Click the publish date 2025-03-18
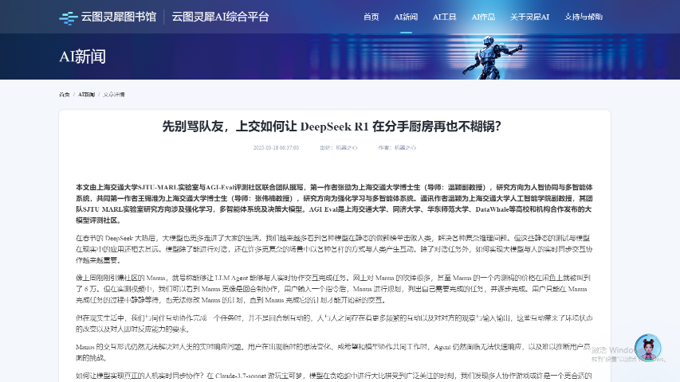 277,148
